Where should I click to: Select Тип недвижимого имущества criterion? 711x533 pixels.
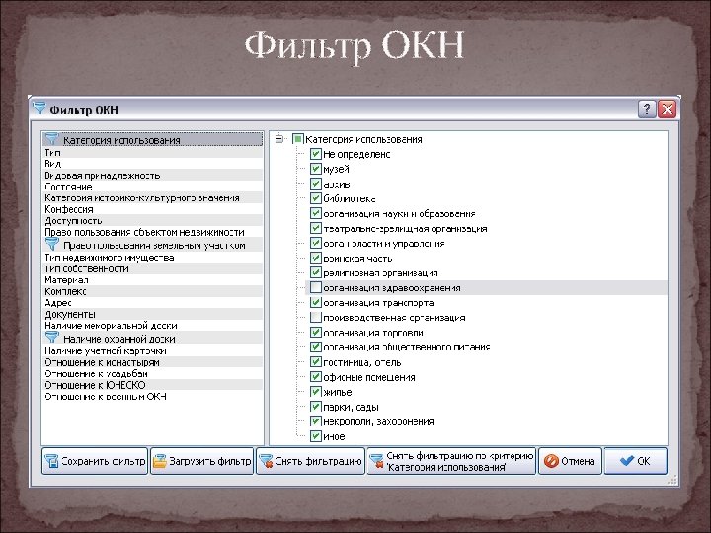coord(152,257)
